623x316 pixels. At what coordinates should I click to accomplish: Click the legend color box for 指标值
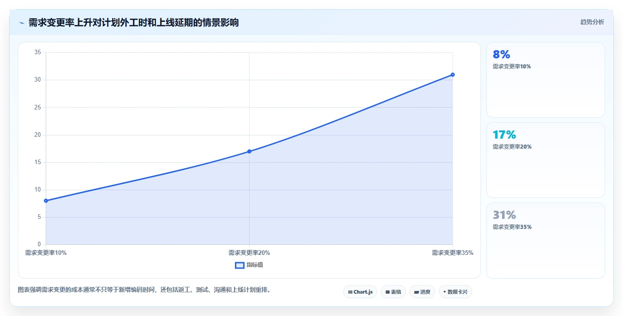coord(240,265)
